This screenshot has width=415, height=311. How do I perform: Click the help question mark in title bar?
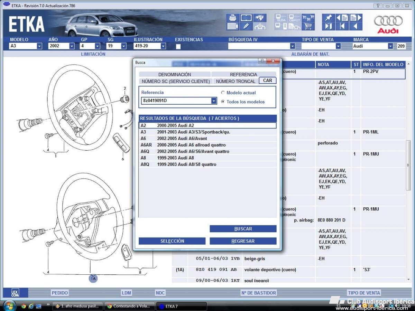[378, 6]
